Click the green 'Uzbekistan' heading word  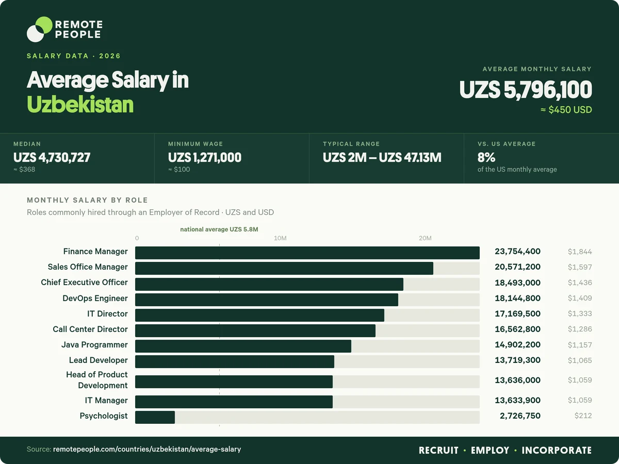80,105
